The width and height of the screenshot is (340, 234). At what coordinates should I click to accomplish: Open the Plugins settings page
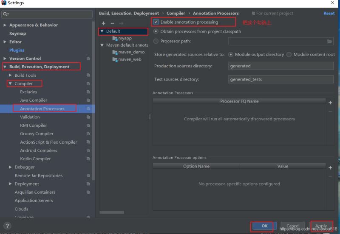(17, 50)
